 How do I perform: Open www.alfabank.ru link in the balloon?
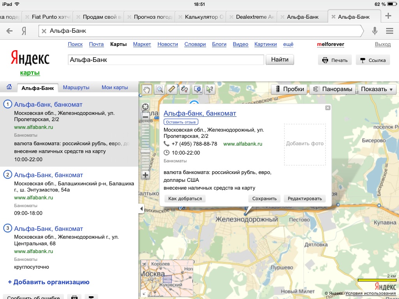coord(243,144)
